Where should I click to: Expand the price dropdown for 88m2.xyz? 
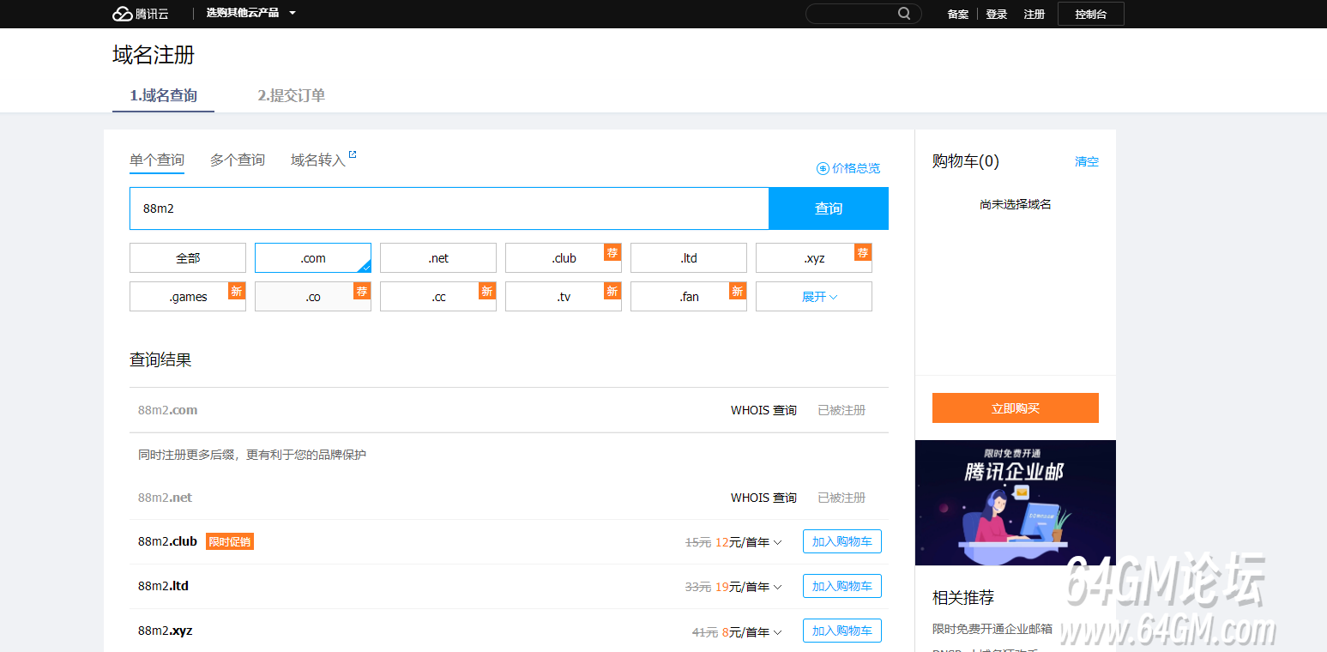[777, 632]
